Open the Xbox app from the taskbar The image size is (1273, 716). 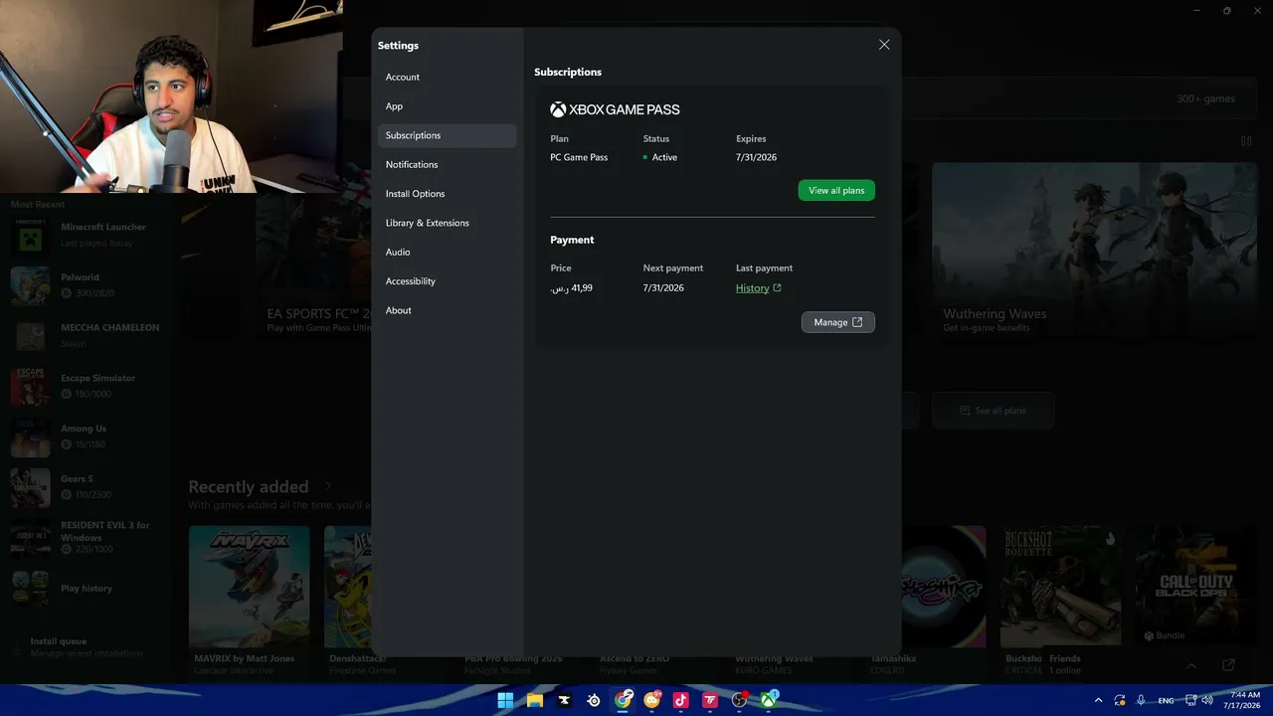[x=769, y=700]
